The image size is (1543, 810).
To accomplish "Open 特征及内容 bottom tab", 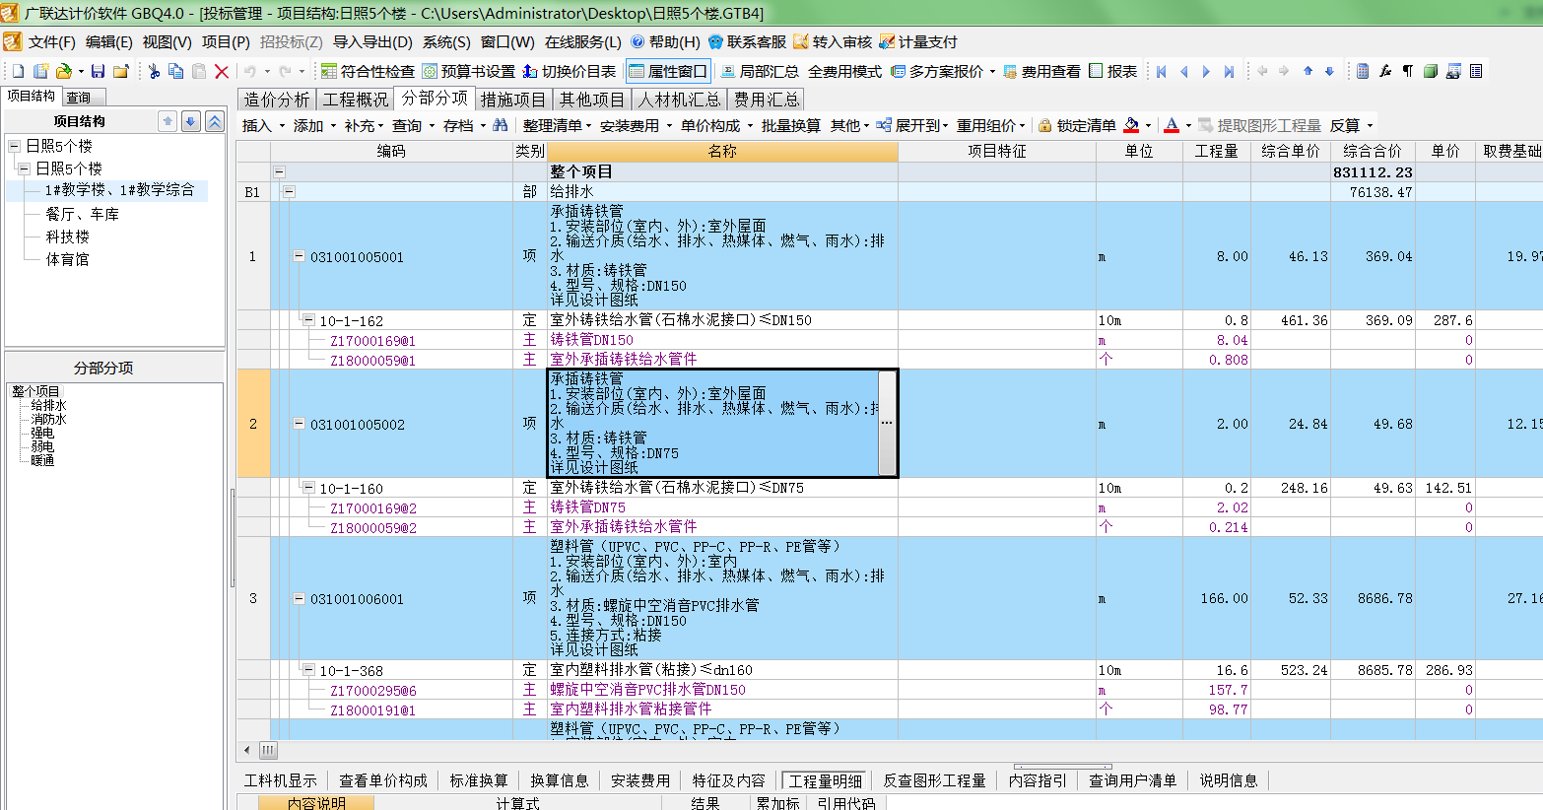I will pos(728,780).
